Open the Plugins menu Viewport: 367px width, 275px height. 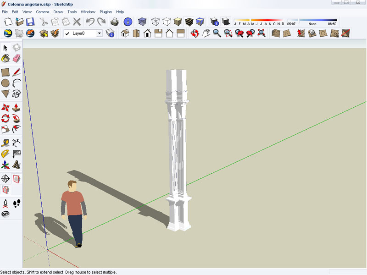coord(106,11)
